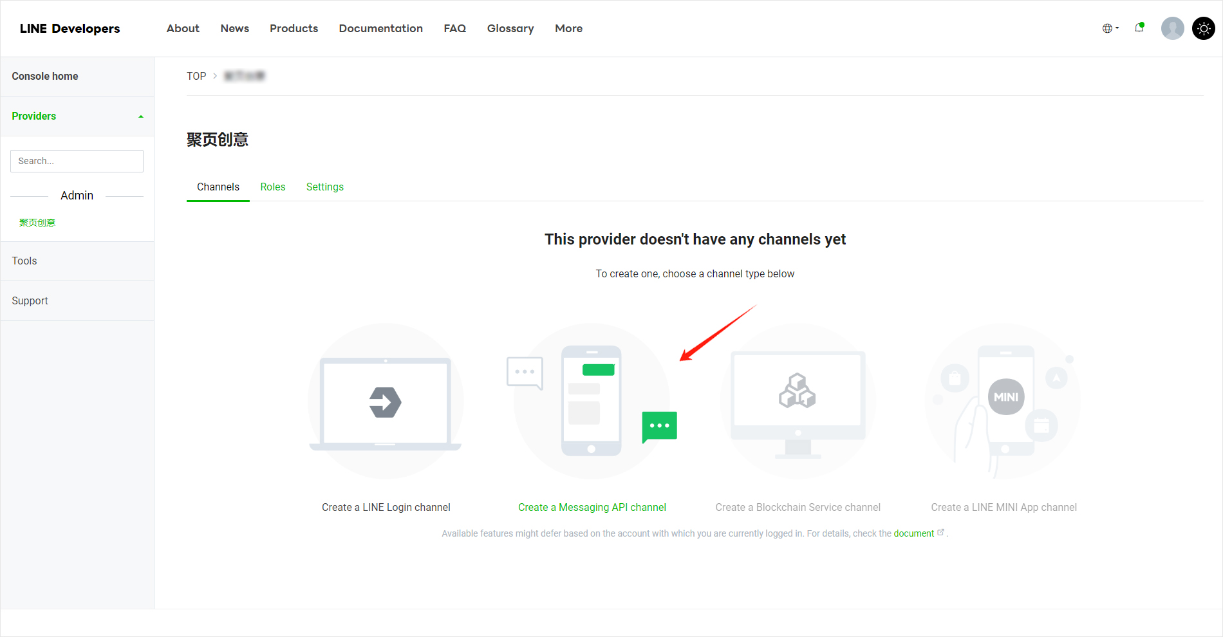Click Create a Messaging API channel

tap(592, 507)
